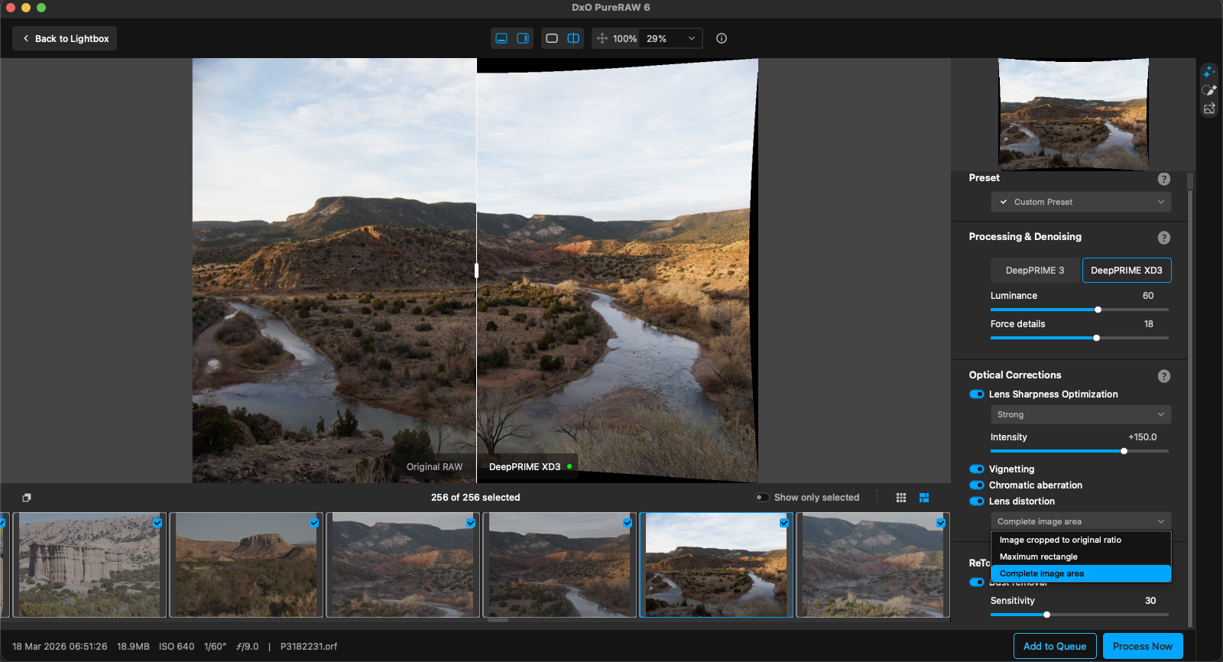
Task: Click the Original RAW label
Action: [x=434, y=467]
